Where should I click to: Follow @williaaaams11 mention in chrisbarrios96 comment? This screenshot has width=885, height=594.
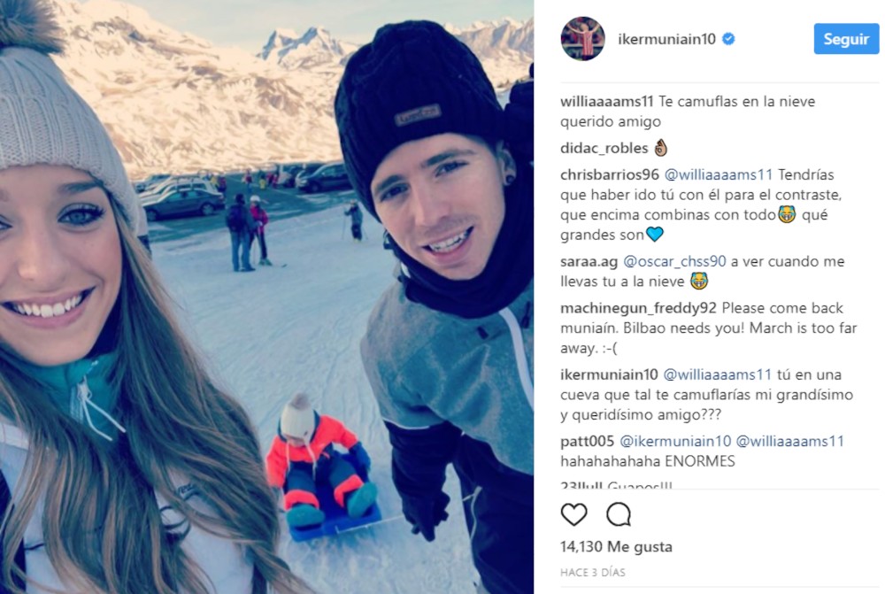(719, 174)
